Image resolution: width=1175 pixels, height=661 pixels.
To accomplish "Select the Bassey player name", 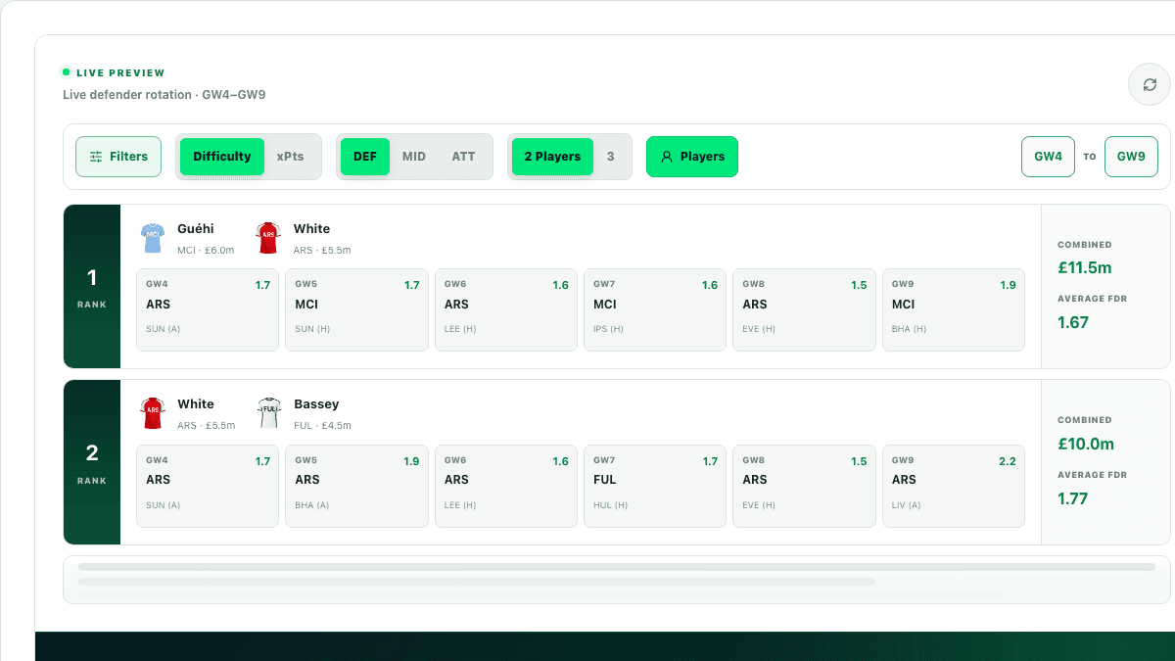I will pos(316,404).
